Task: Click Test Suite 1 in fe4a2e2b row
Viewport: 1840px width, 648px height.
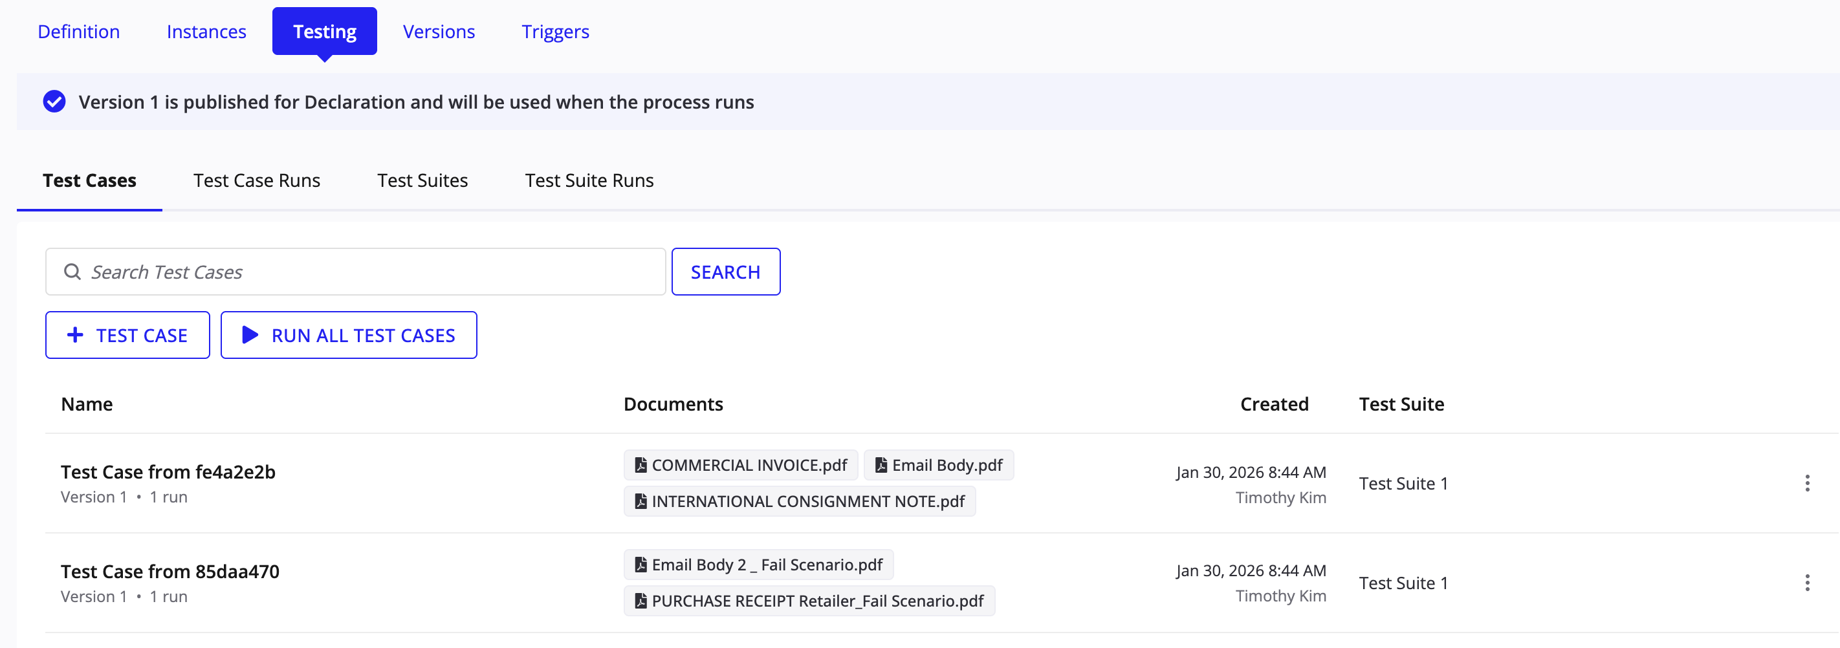Action: [1403, 484]
